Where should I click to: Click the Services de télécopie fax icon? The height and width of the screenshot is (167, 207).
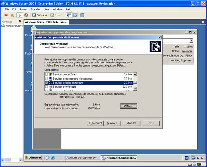(51, 87)
